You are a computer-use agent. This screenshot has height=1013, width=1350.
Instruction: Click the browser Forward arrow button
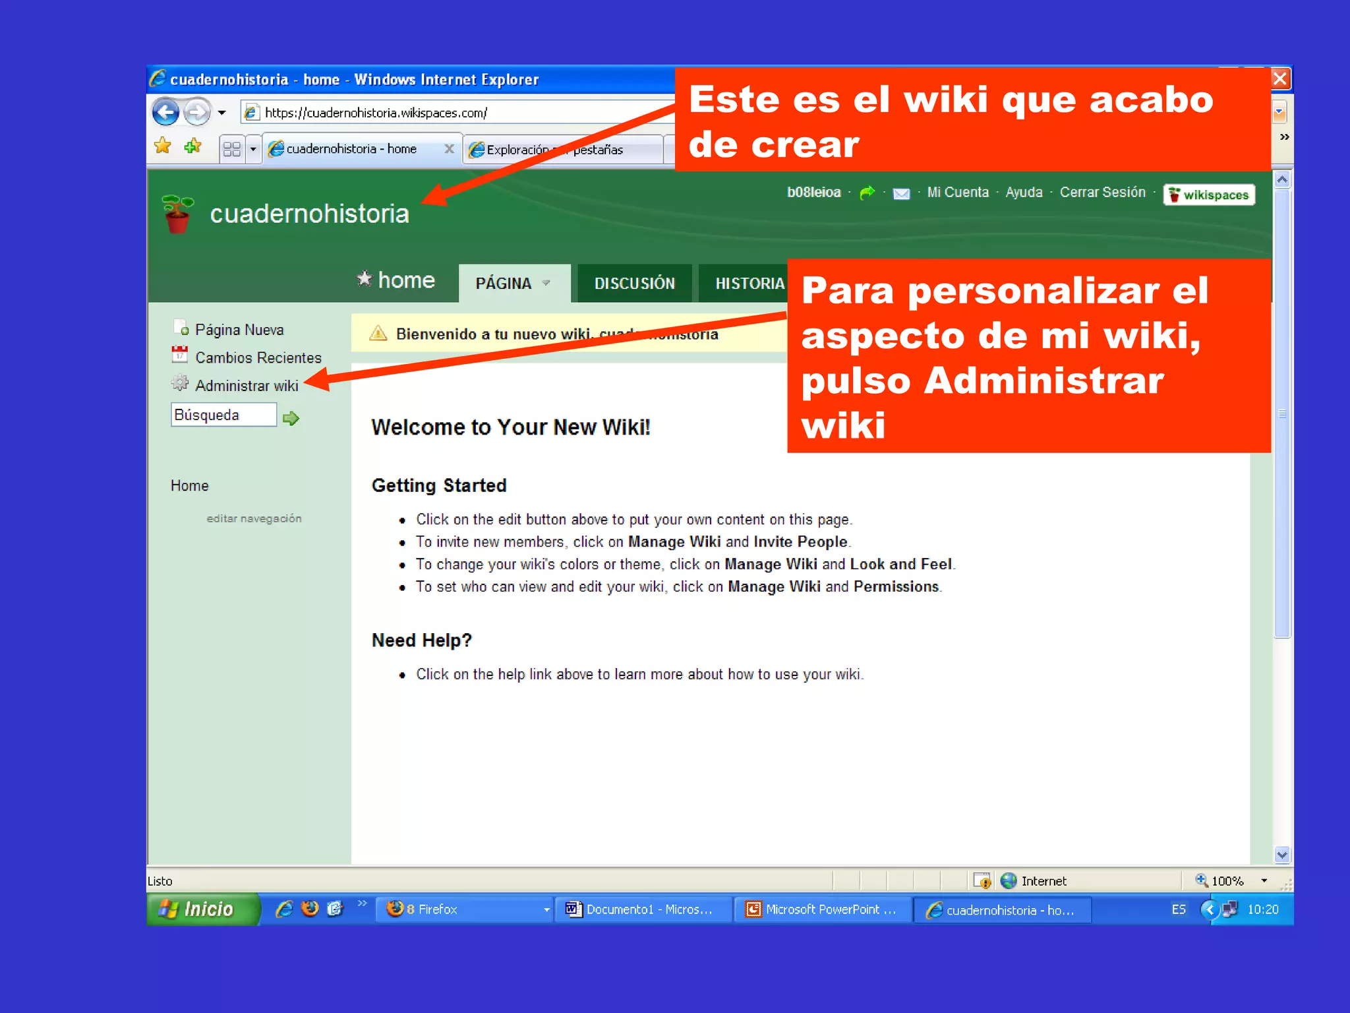pos(196,112)
